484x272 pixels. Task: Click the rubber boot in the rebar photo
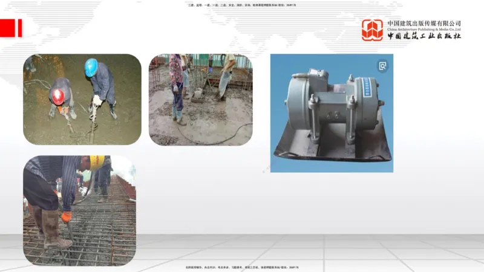[54, 230]
